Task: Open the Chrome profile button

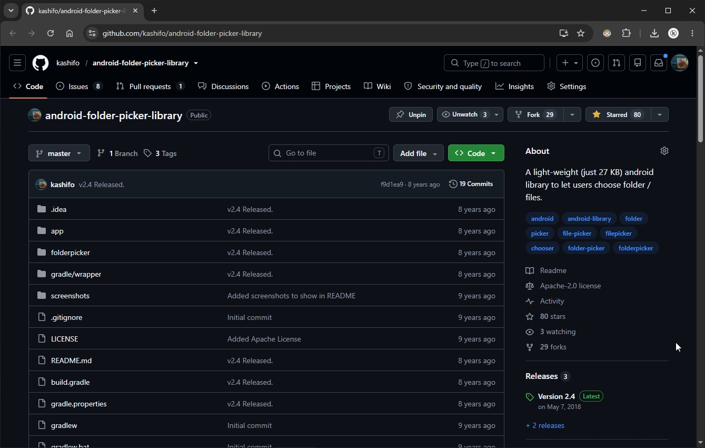Action: pyautogui.click(x=673, y=33)
